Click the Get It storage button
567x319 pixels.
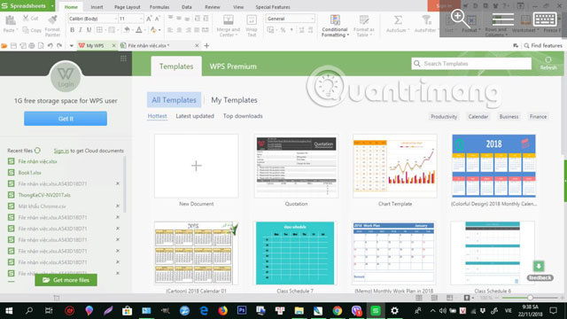pos(66,119)
